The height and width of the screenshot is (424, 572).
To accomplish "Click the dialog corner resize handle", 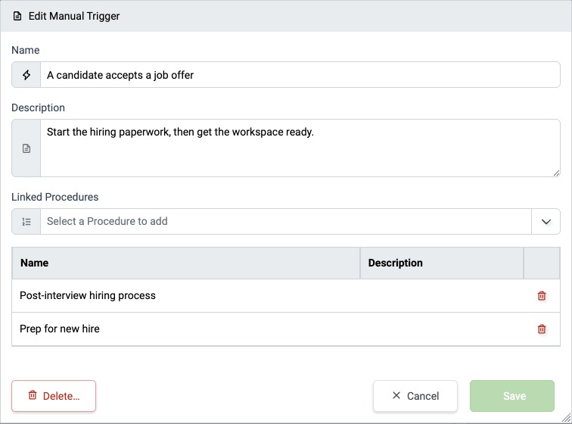I will coord(566,417).
